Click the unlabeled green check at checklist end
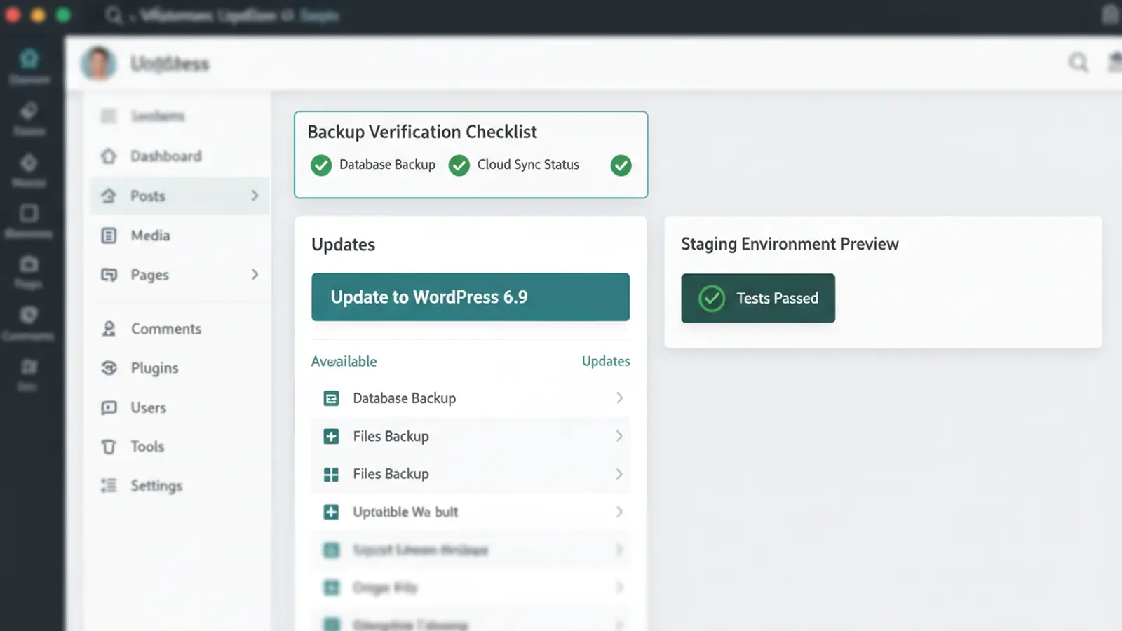 (621, 165)
